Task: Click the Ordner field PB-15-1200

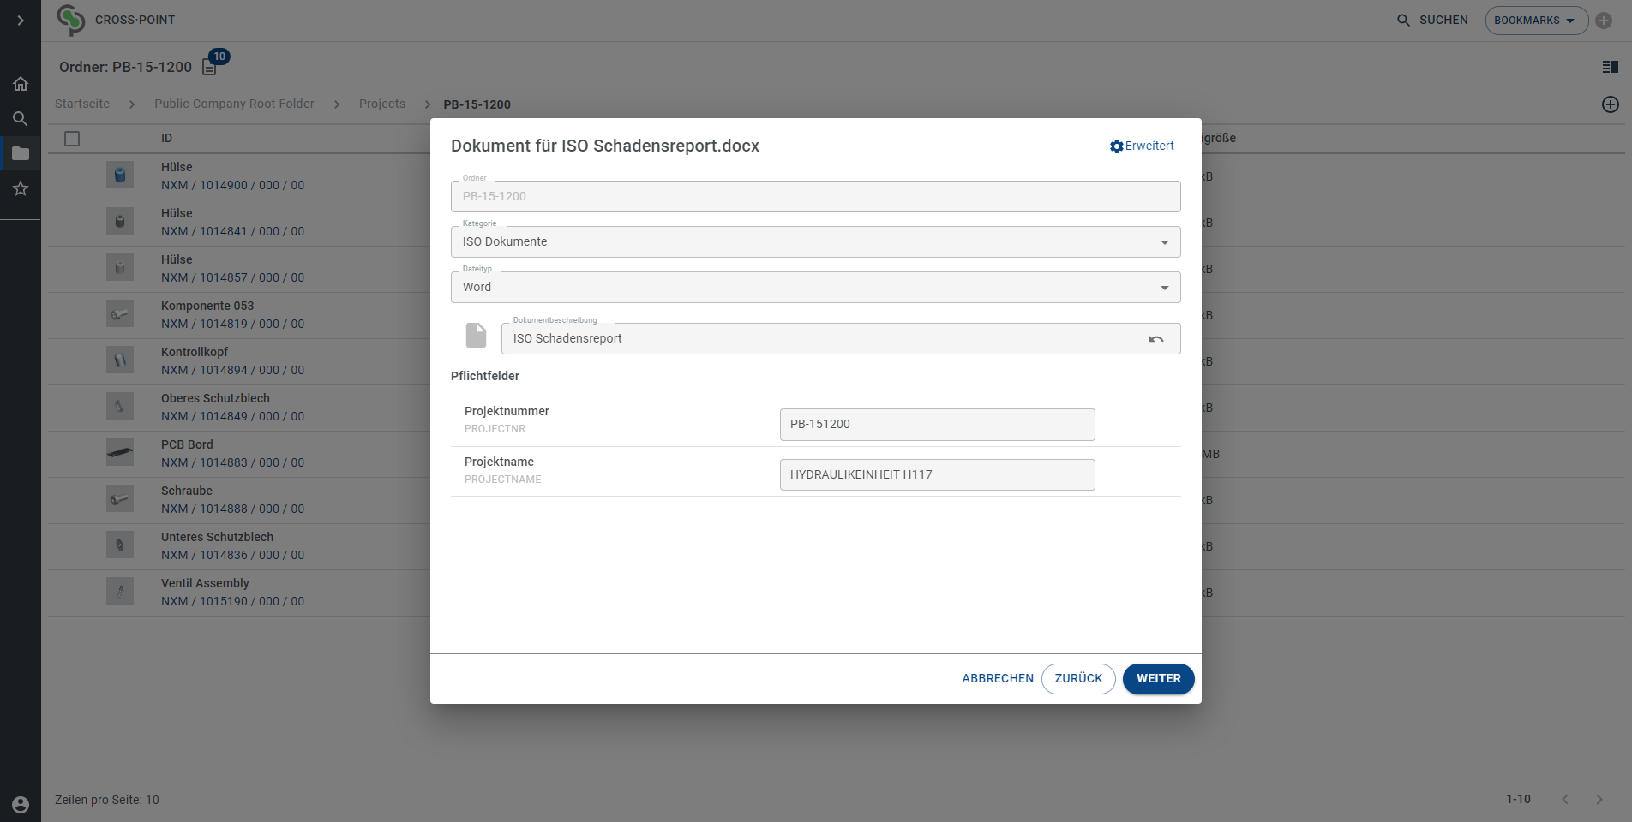Action: tap(815, 196)
